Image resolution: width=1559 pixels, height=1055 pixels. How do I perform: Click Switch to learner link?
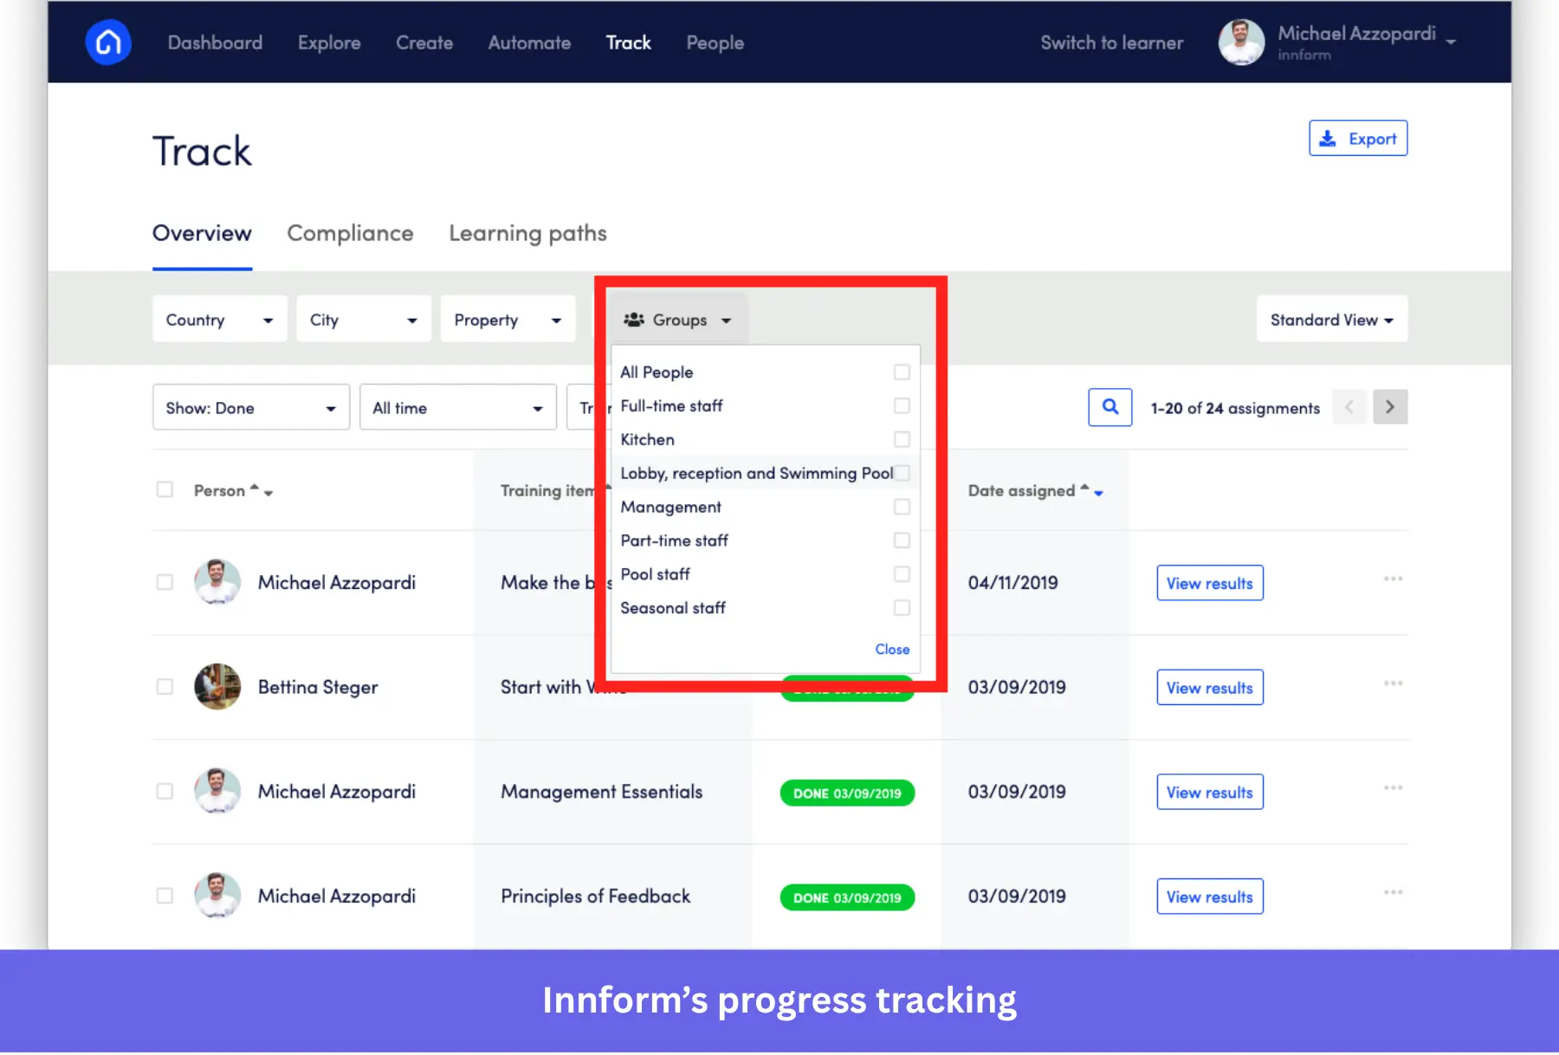[x=1112, y=42]
